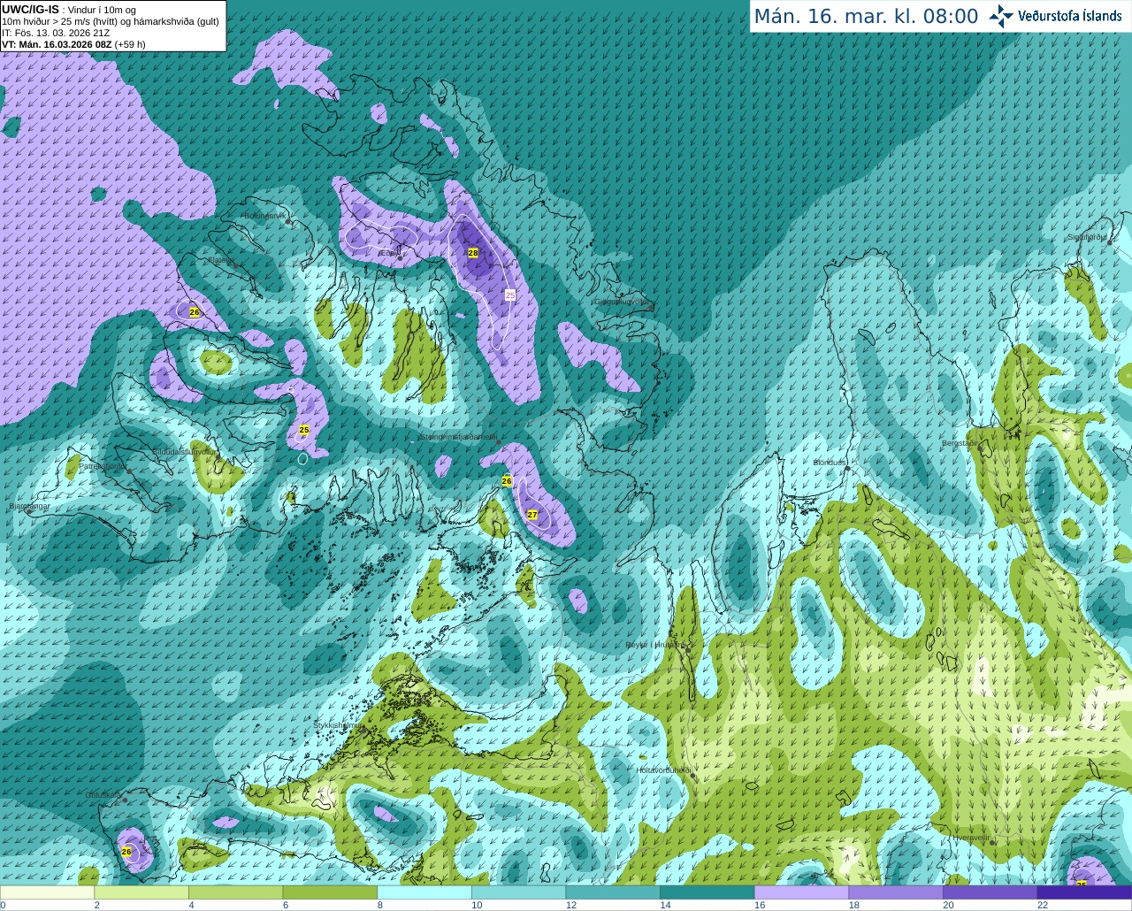Select the dark purple above-22 legend swatch
The width and height of the screenshot is (1132, 911).
1084,892
